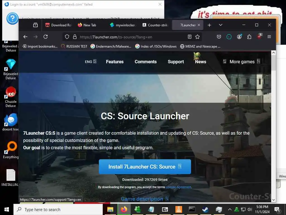The image size is (286, 215).
Task: Open the Extensions puzzle icon
Action: (x=249, y=37)
